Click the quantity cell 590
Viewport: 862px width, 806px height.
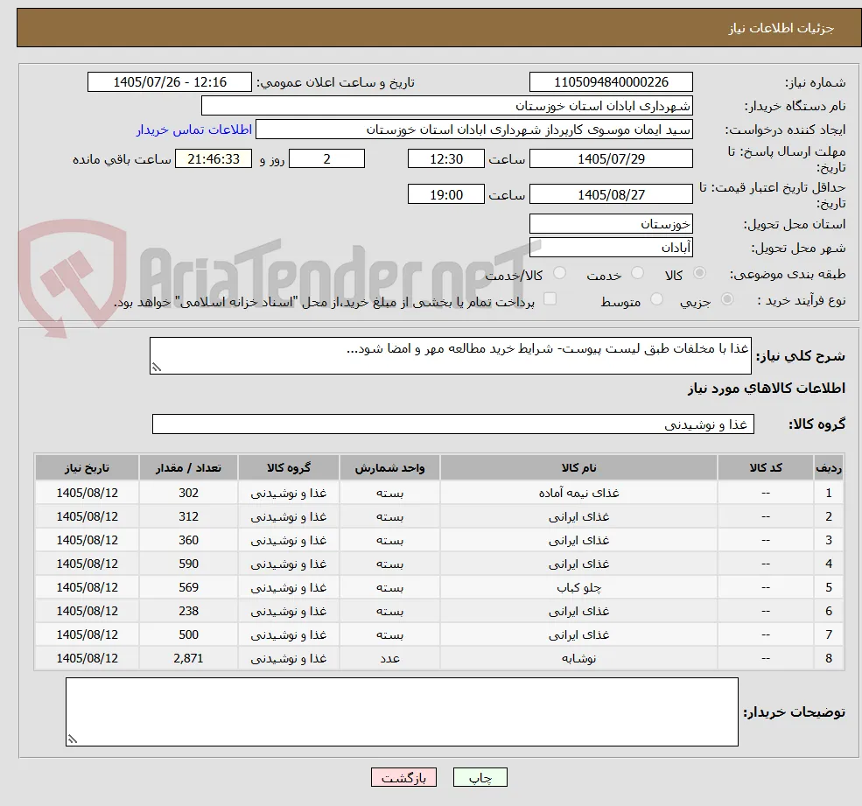[188, 564]
